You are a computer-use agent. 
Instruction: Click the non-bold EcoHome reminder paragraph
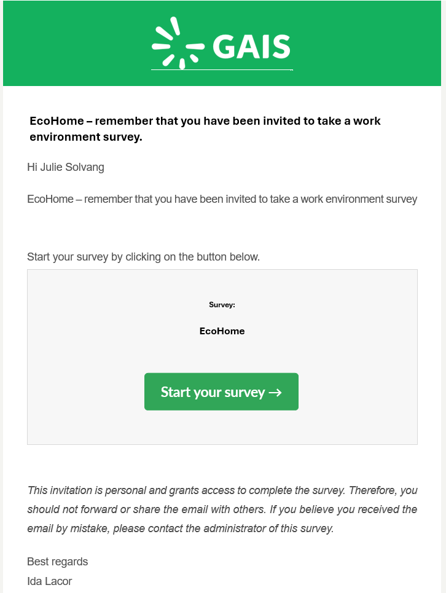point(222,199)
